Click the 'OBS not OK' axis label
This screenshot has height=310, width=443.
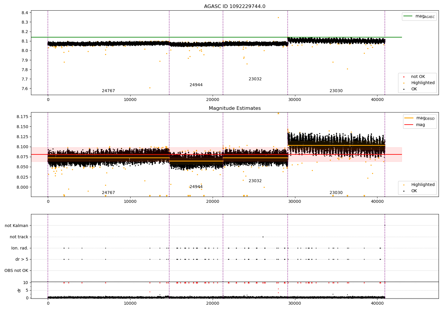click(16, 271)
